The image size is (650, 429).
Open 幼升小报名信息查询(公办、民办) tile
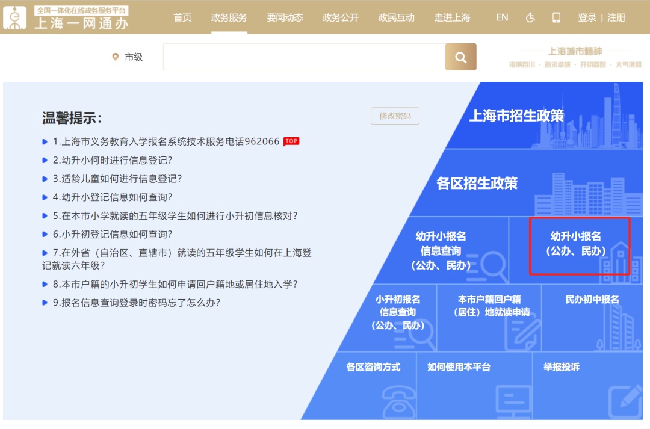point(441,250)
